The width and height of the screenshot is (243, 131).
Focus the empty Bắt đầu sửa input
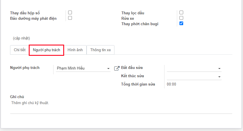click(191, 68)
